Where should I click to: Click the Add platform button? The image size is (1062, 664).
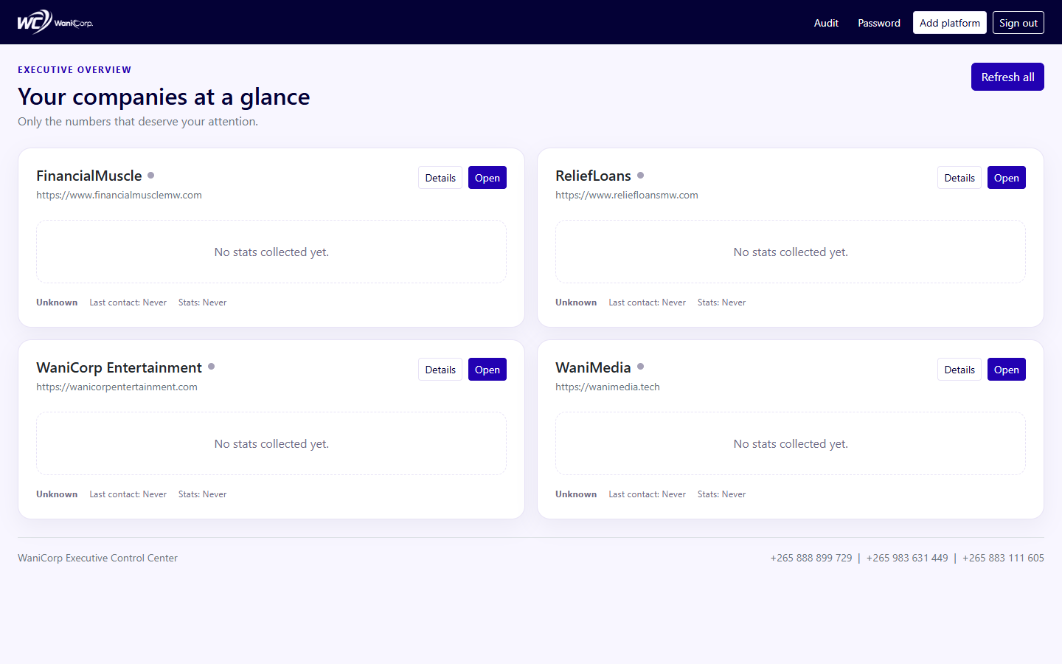950,23
